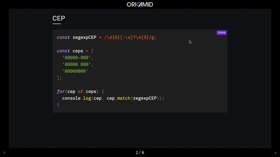Click the string '00000 000'
This screenshot has width=280, height=157.
click(77, 64)
